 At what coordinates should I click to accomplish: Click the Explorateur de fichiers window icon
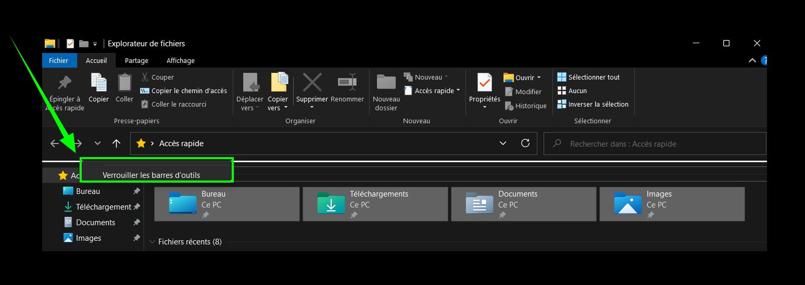(50, 44)
